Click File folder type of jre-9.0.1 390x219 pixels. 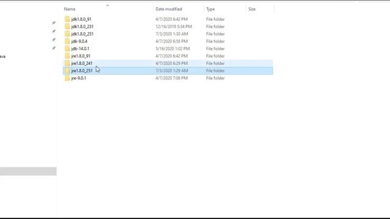click(215, 78)
